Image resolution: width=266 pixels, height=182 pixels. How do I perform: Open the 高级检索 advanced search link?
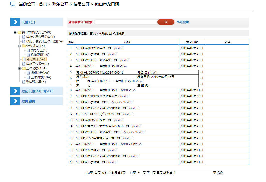[183, 22]
